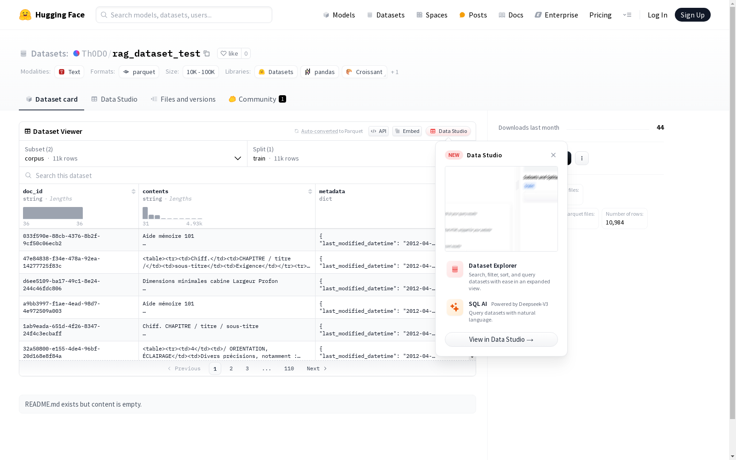
Task: Go to page 2 of results
Action: point(231,368)
